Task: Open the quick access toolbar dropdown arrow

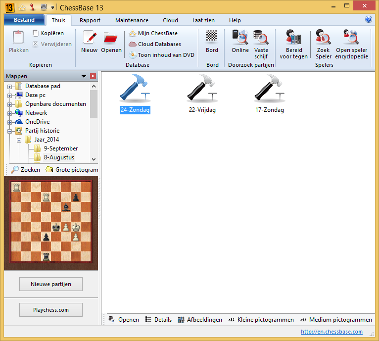Action: [52, 8]
